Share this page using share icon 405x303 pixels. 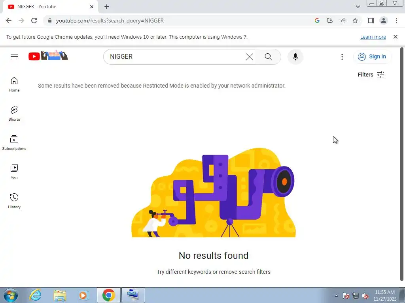click(343, 21)
